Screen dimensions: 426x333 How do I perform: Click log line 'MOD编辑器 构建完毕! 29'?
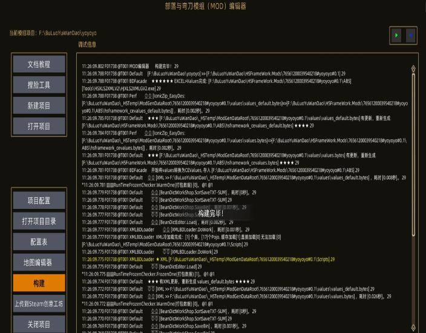pos(130,66)
